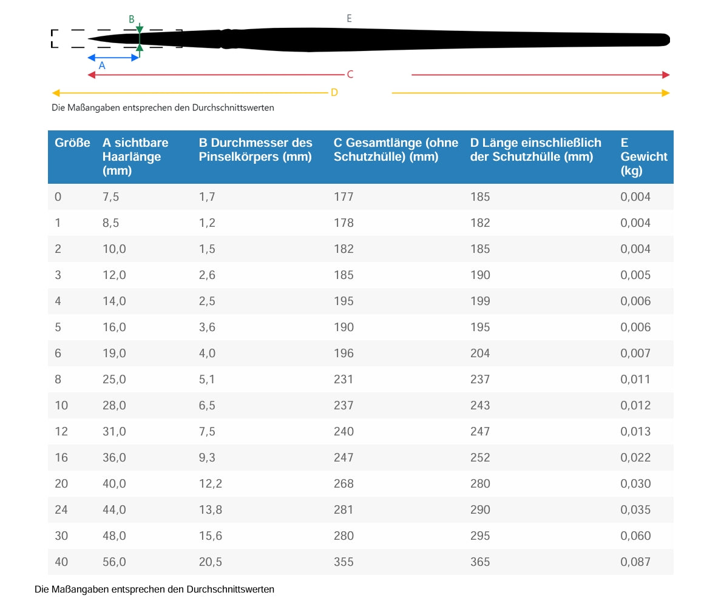Image resolution: width=721 pixels, height=598 pixels.
Task: Click the caption text below the table
Action: pyautogui.click(x=155, y=589)
